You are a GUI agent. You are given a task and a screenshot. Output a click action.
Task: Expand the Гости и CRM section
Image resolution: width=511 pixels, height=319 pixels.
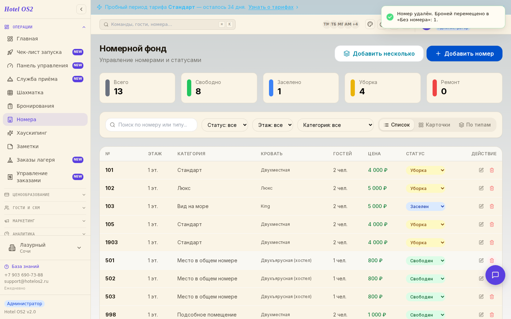click(45, 208)
